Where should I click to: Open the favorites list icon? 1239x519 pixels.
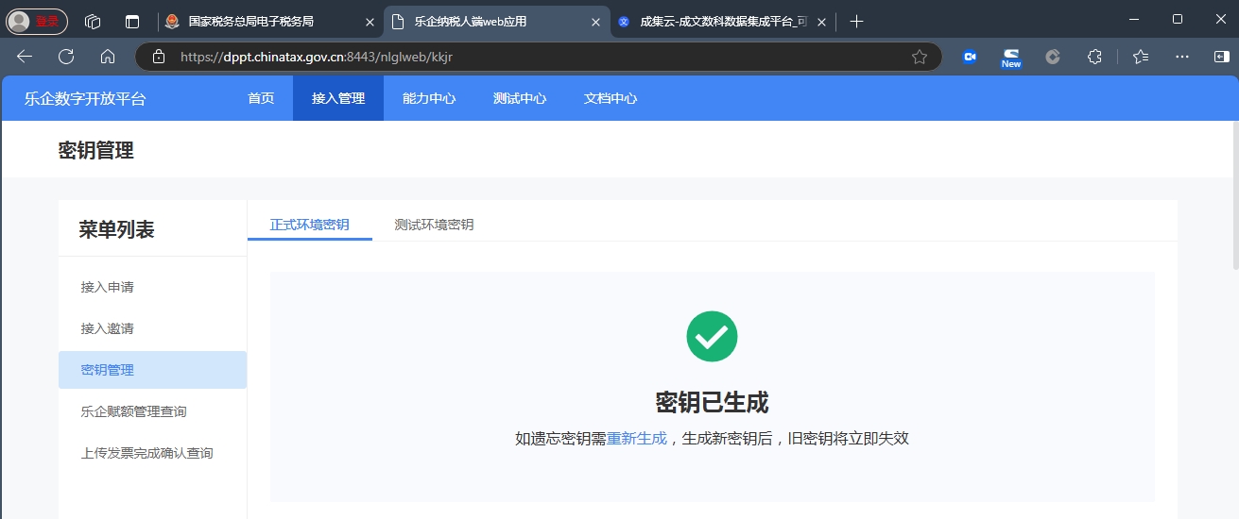coord(1140,57)
